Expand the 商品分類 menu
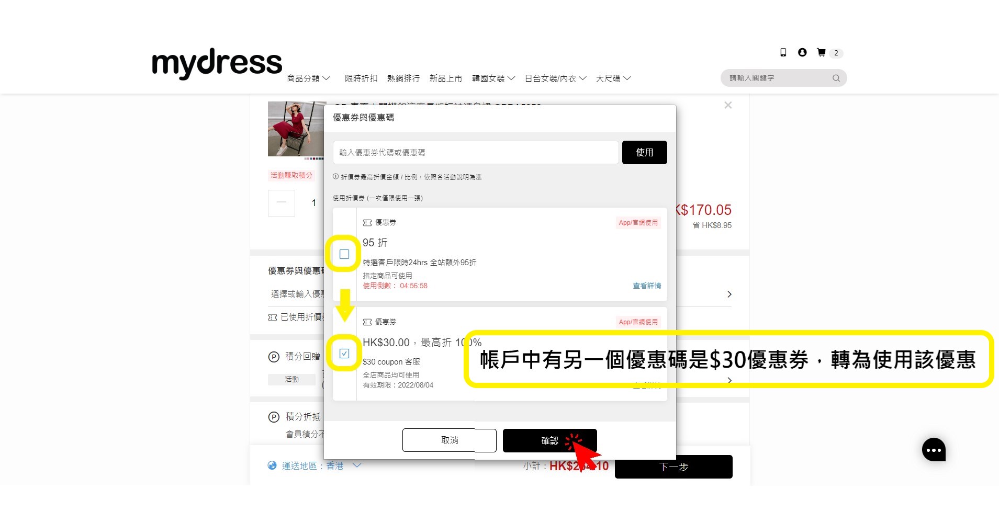Viewport: 999px width, 523px height. click(x=309, y=78)
